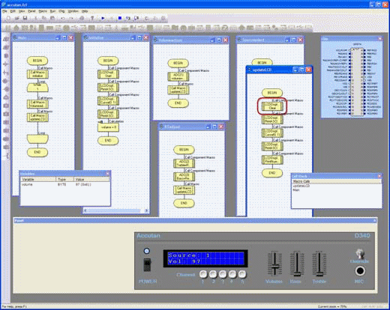Click the Save floppy disk toolbar icon
This screenshot has width=390, height=310.
point(25,18)
